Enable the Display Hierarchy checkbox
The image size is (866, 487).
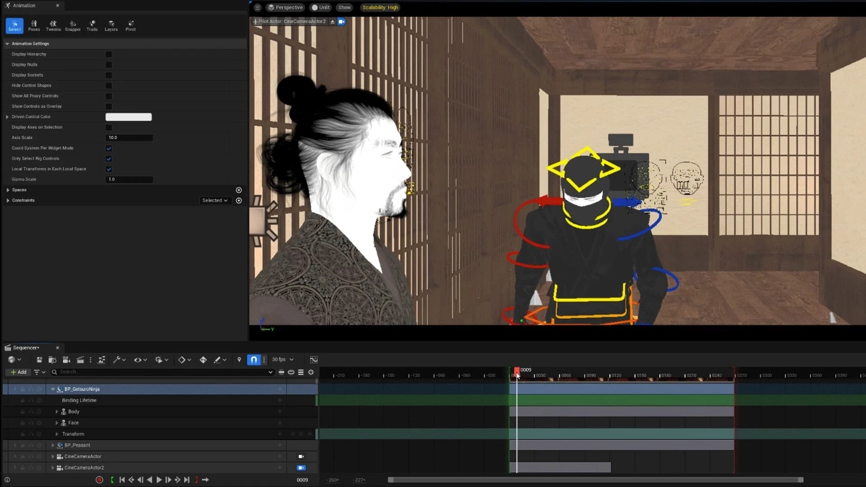[108, 54]
